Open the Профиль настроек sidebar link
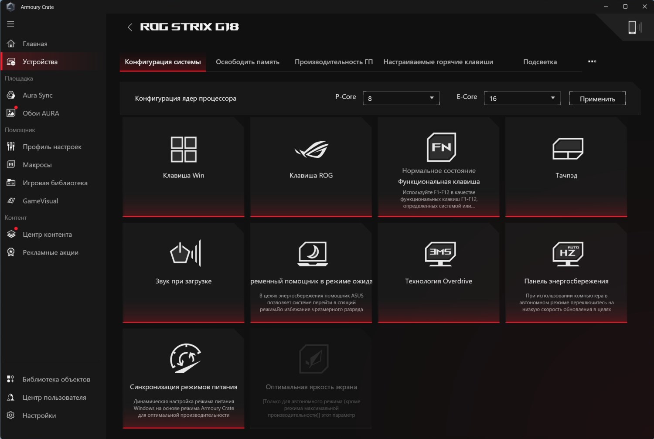This screenshot has height=439, width=654. 52,147
